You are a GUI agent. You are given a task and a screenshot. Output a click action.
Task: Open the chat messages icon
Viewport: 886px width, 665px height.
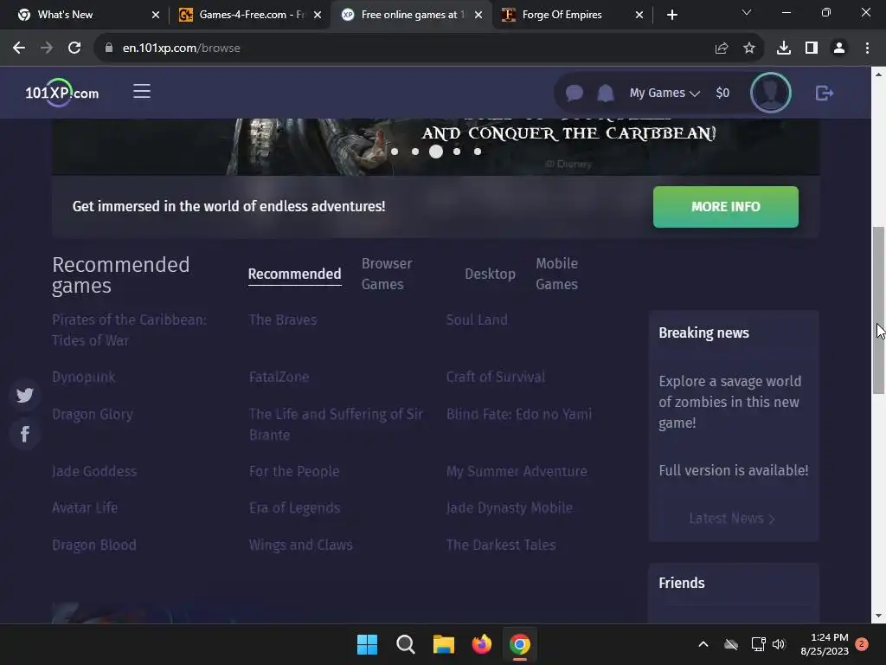pos(575,93)
